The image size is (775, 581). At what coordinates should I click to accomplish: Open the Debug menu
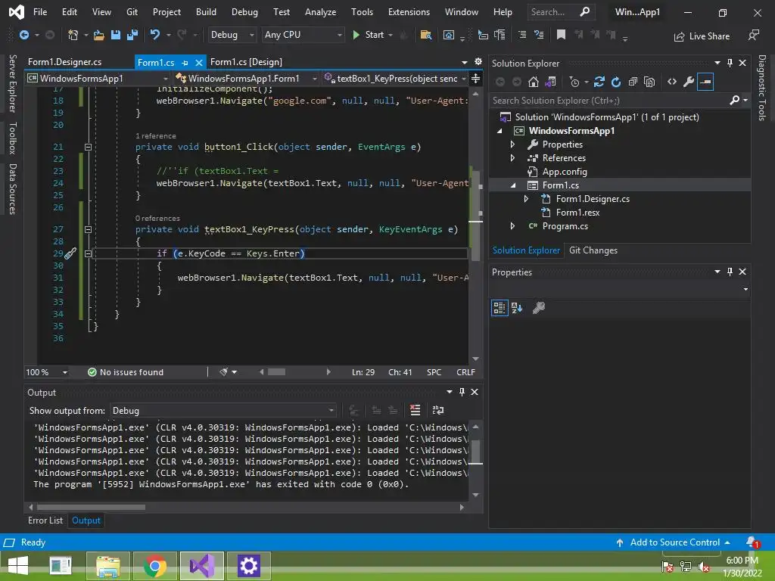(244, 12)
